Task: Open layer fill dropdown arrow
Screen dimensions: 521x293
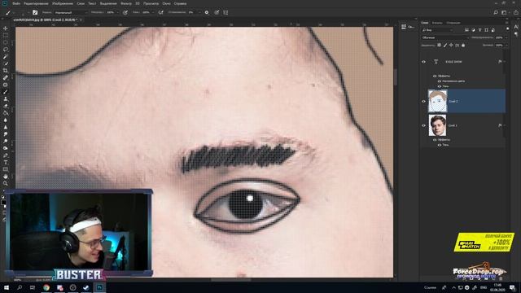Action: pyautogui.click(x=506, y=46)
